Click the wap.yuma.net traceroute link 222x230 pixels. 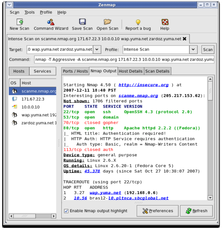pos(105,193)
